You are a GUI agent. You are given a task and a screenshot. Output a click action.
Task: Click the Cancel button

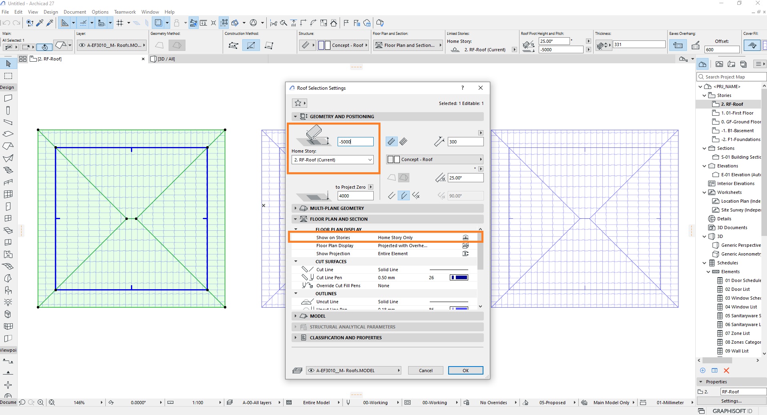click(426, 371)
